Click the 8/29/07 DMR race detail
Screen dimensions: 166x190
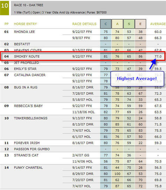pos(83,174)
